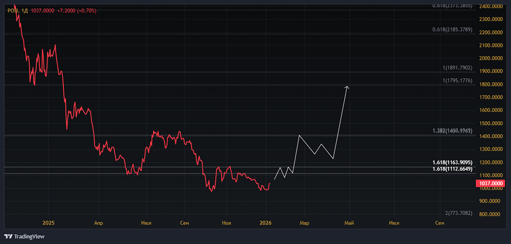The width and height of the screenshot is (511, 244).
Task: Click the 1.618(1163.9095) Fibonacci label
Action: click(x=452, y=162)
